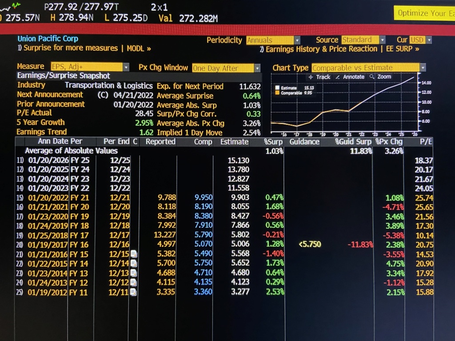This screenshot has height=341, width=455.
Task: Open document icon for FY 13 row
Action: [x=134, y=273]
